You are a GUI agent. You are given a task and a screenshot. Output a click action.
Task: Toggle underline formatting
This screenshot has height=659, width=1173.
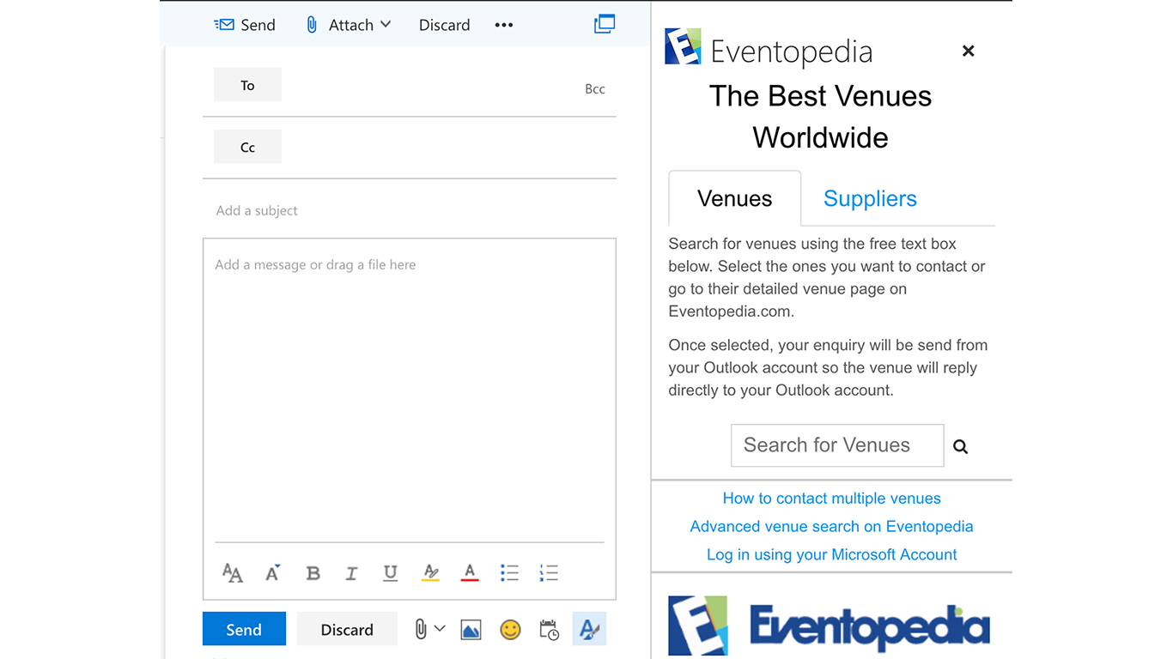tap(391, 573)
